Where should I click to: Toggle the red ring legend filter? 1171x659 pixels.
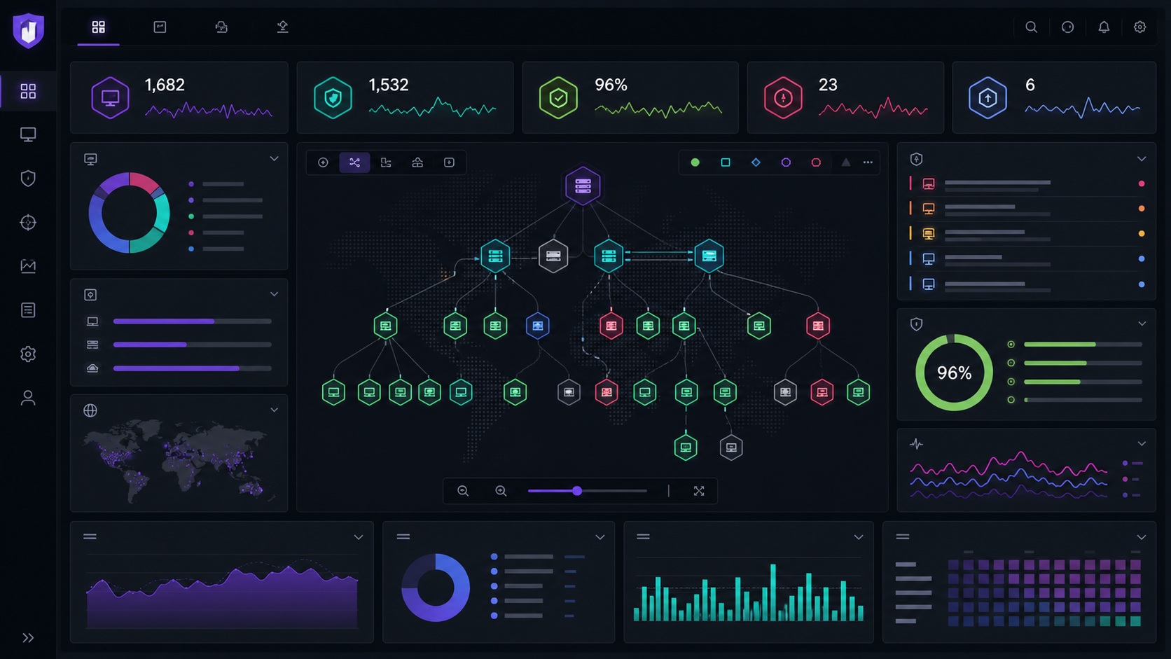[816, 162]
